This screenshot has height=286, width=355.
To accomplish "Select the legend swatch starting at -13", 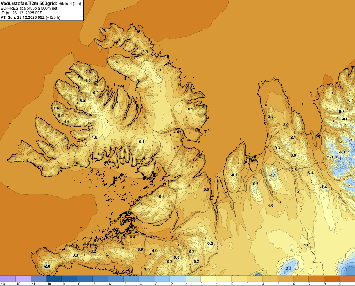I will tap(8, 279).
